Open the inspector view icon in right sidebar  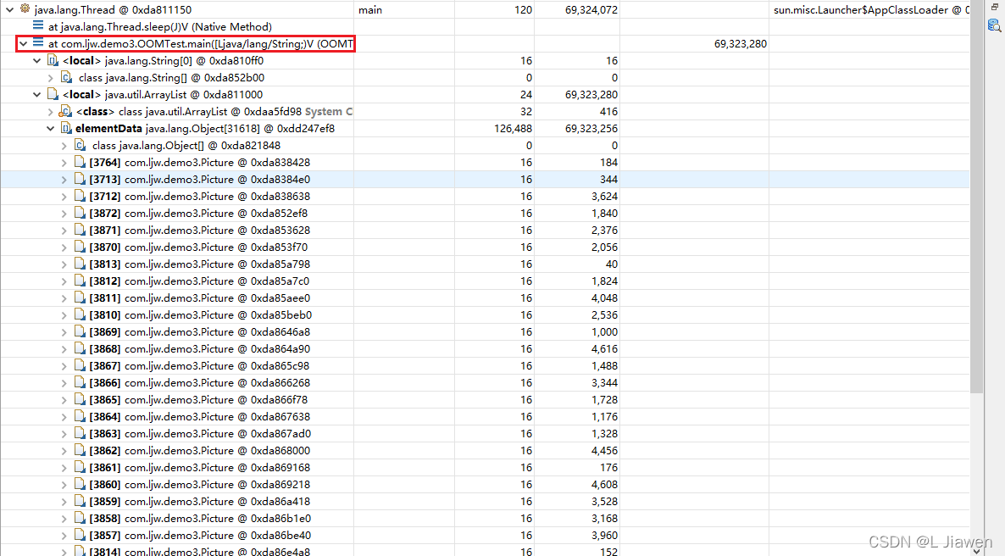(994, 25)
